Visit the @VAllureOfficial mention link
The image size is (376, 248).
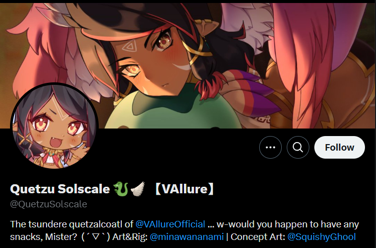[x=170, y=224]
